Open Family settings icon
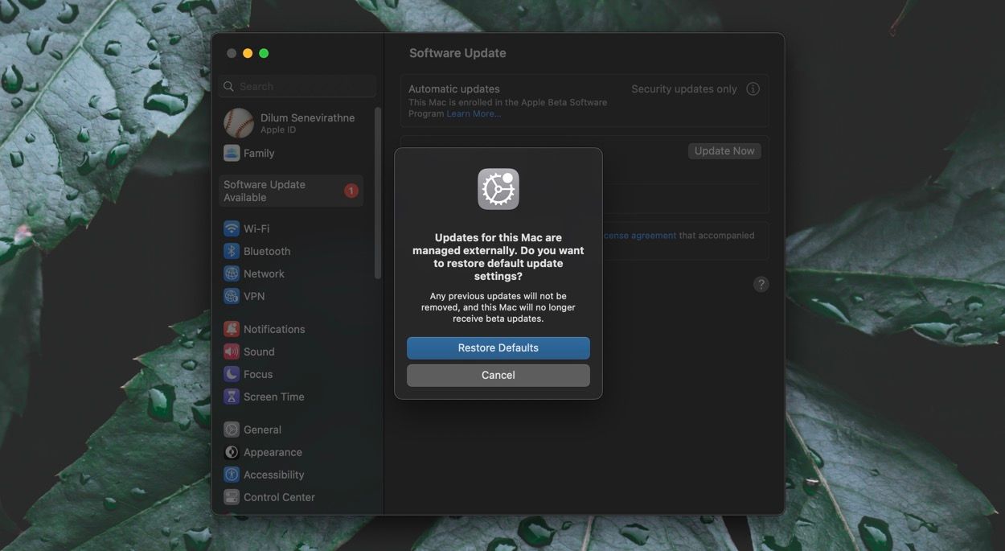 232,153
